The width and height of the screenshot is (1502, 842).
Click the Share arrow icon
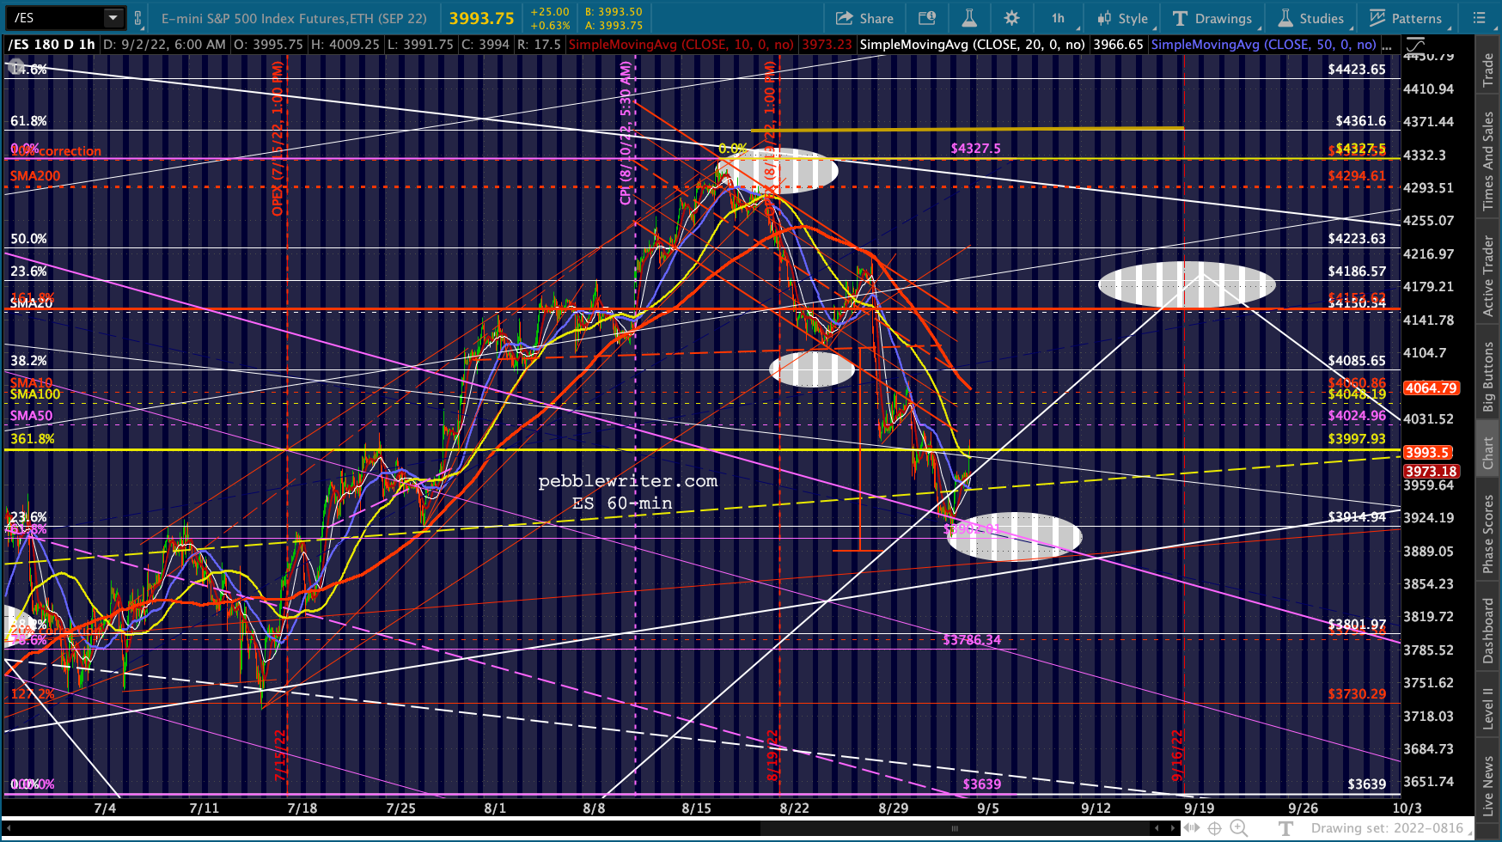coord(844,18)
